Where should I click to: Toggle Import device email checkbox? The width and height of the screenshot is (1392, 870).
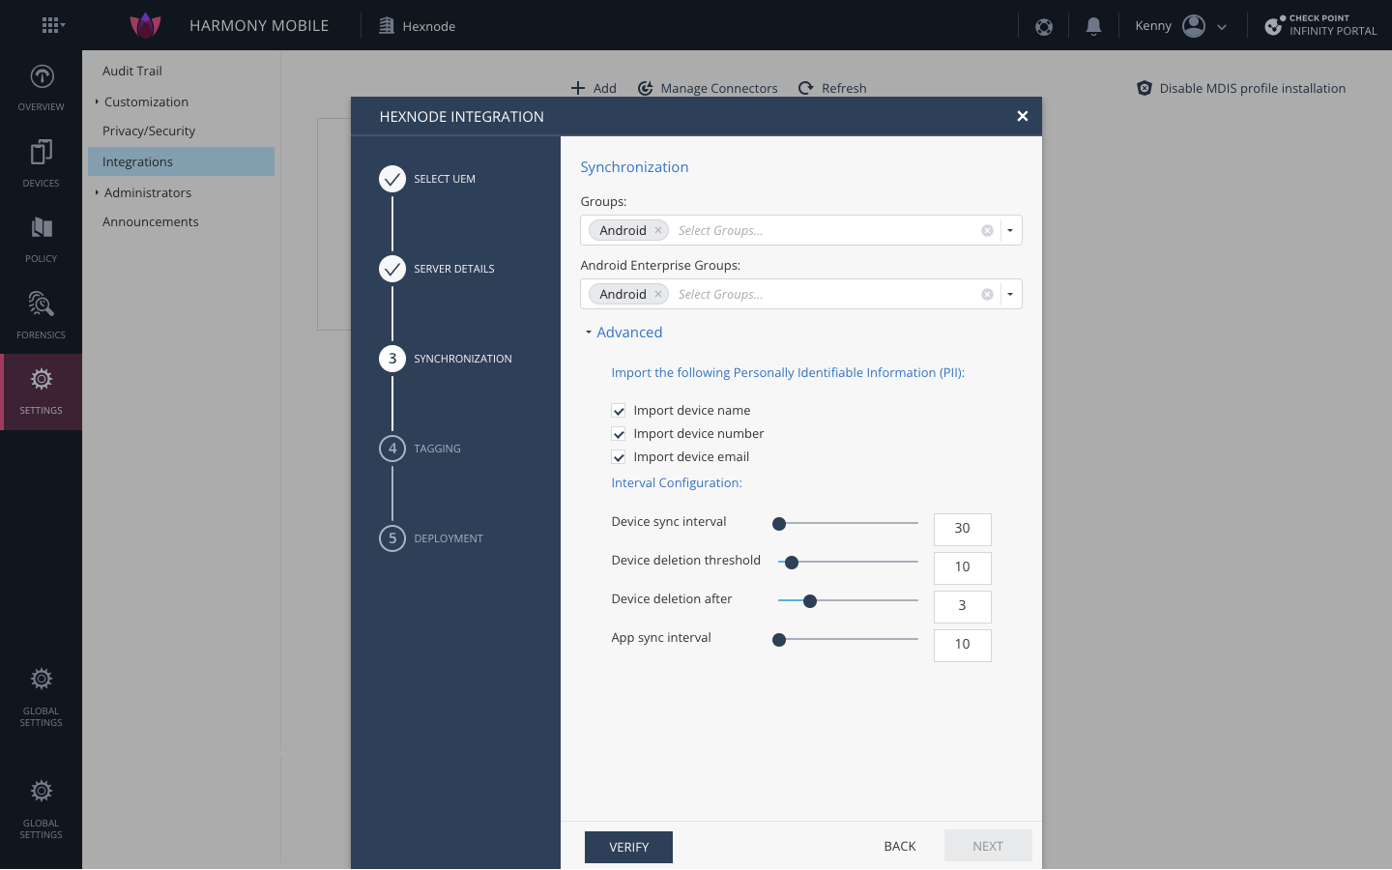tap(619, 457)
